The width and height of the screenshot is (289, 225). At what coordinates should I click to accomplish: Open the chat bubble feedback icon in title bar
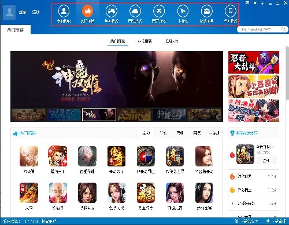click(247, 3)
